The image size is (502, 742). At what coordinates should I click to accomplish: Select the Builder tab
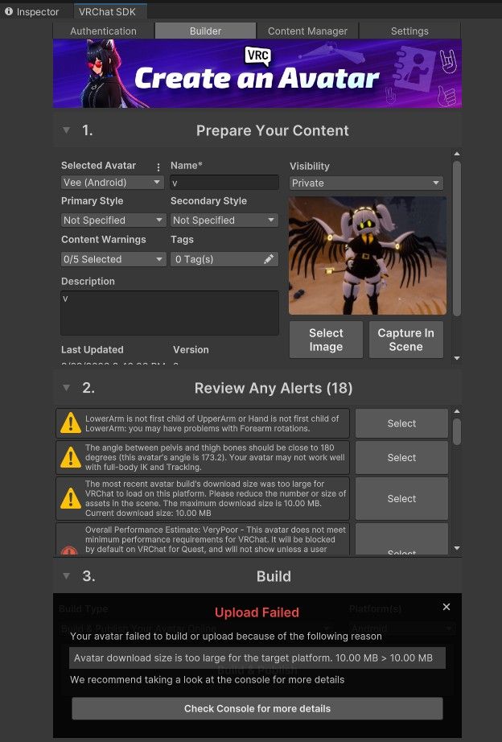[205, 31]
